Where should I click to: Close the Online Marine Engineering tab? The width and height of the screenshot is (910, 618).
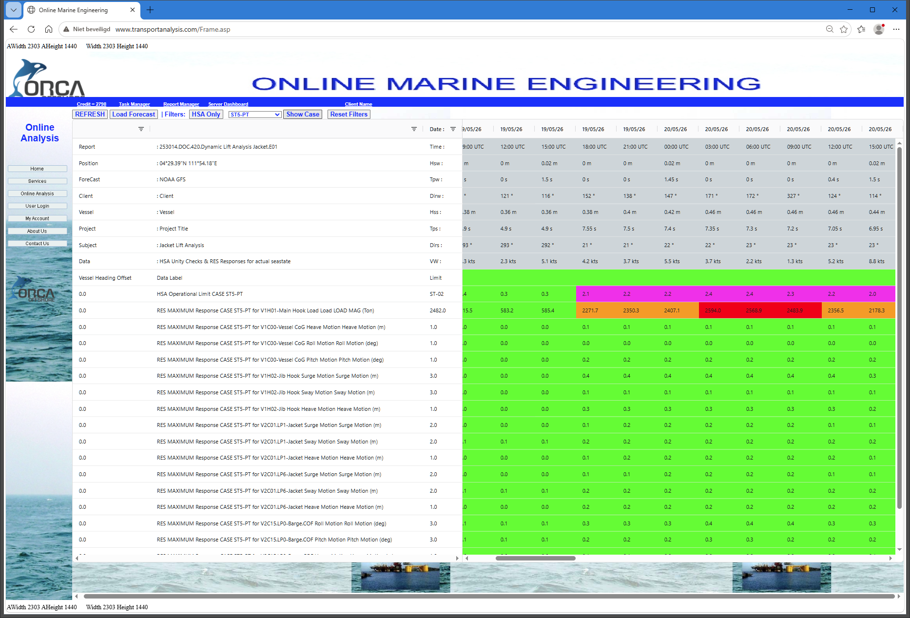(x=132, y=10)
